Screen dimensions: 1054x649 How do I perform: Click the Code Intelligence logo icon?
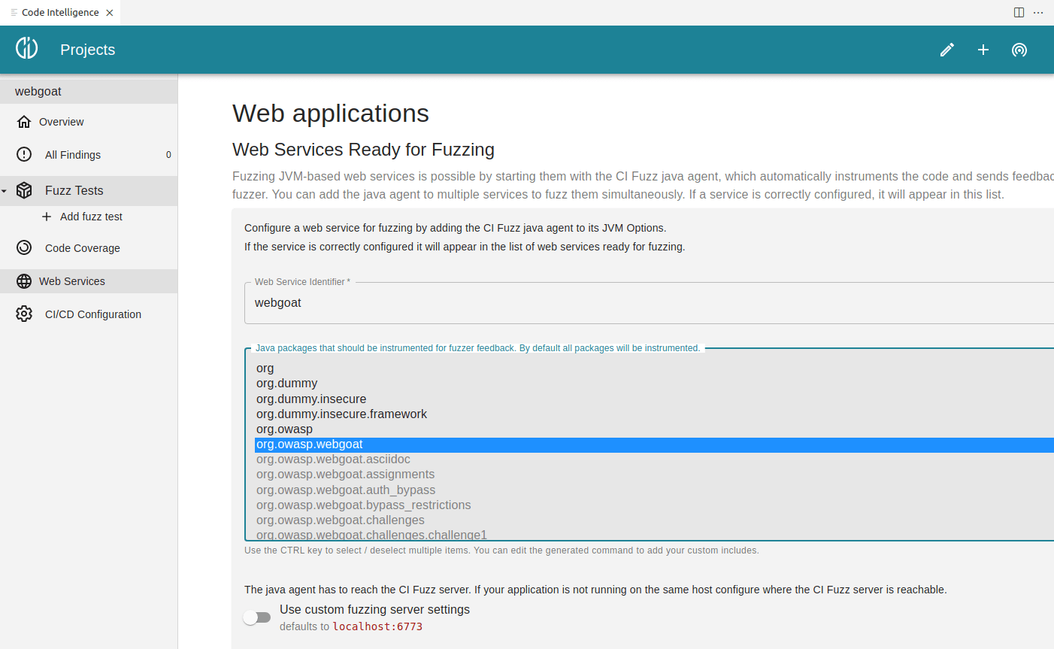pos(27,48)
